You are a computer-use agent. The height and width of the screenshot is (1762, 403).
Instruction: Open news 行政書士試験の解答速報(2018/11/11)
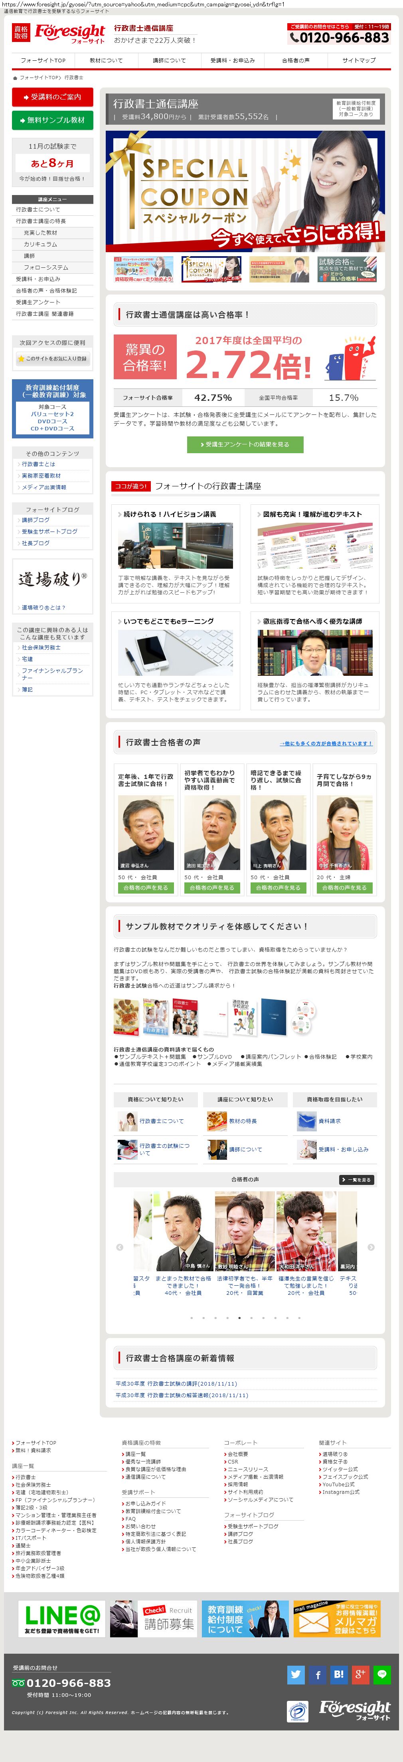pyautogui.click(x=182, y=1395)
